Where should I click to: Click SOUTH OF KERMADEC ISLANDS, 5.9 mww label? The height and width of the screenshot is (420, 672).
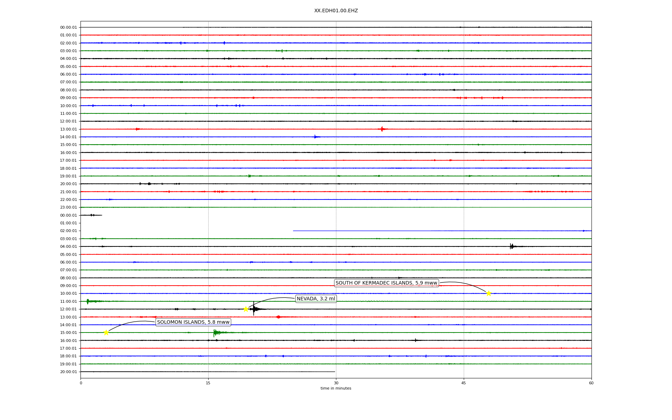click(386, 283)
